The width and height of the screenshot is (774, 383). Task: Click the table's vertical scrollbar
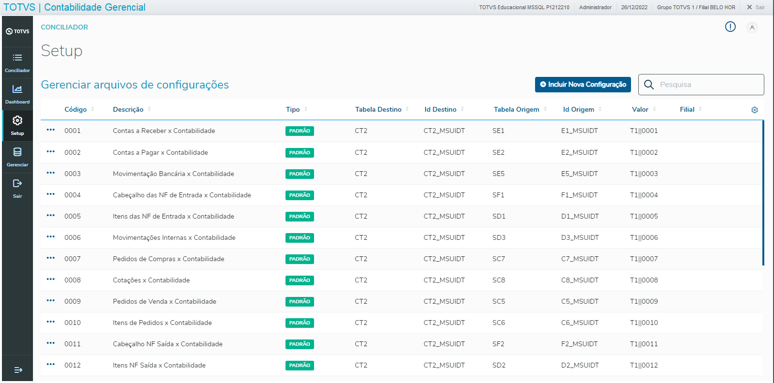pos(763,193)
